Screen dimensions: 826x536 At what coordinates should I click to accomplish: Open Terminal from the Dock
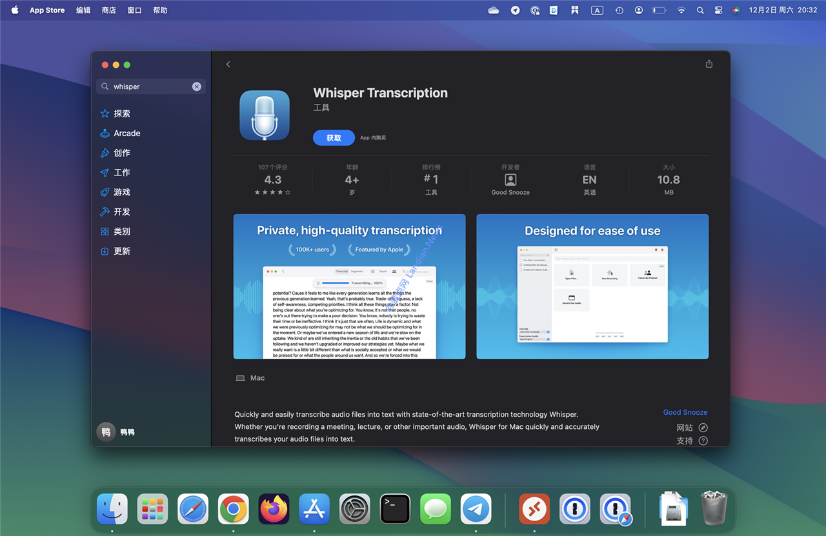[395, 509]
